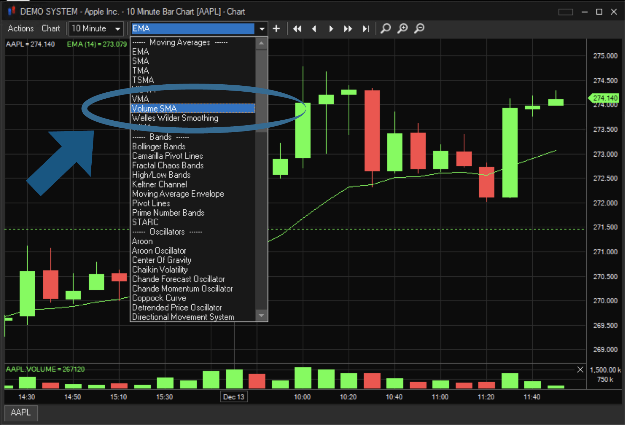Zoom out of the chart
This screenshot has width=625, height=425.
[419, 28]
